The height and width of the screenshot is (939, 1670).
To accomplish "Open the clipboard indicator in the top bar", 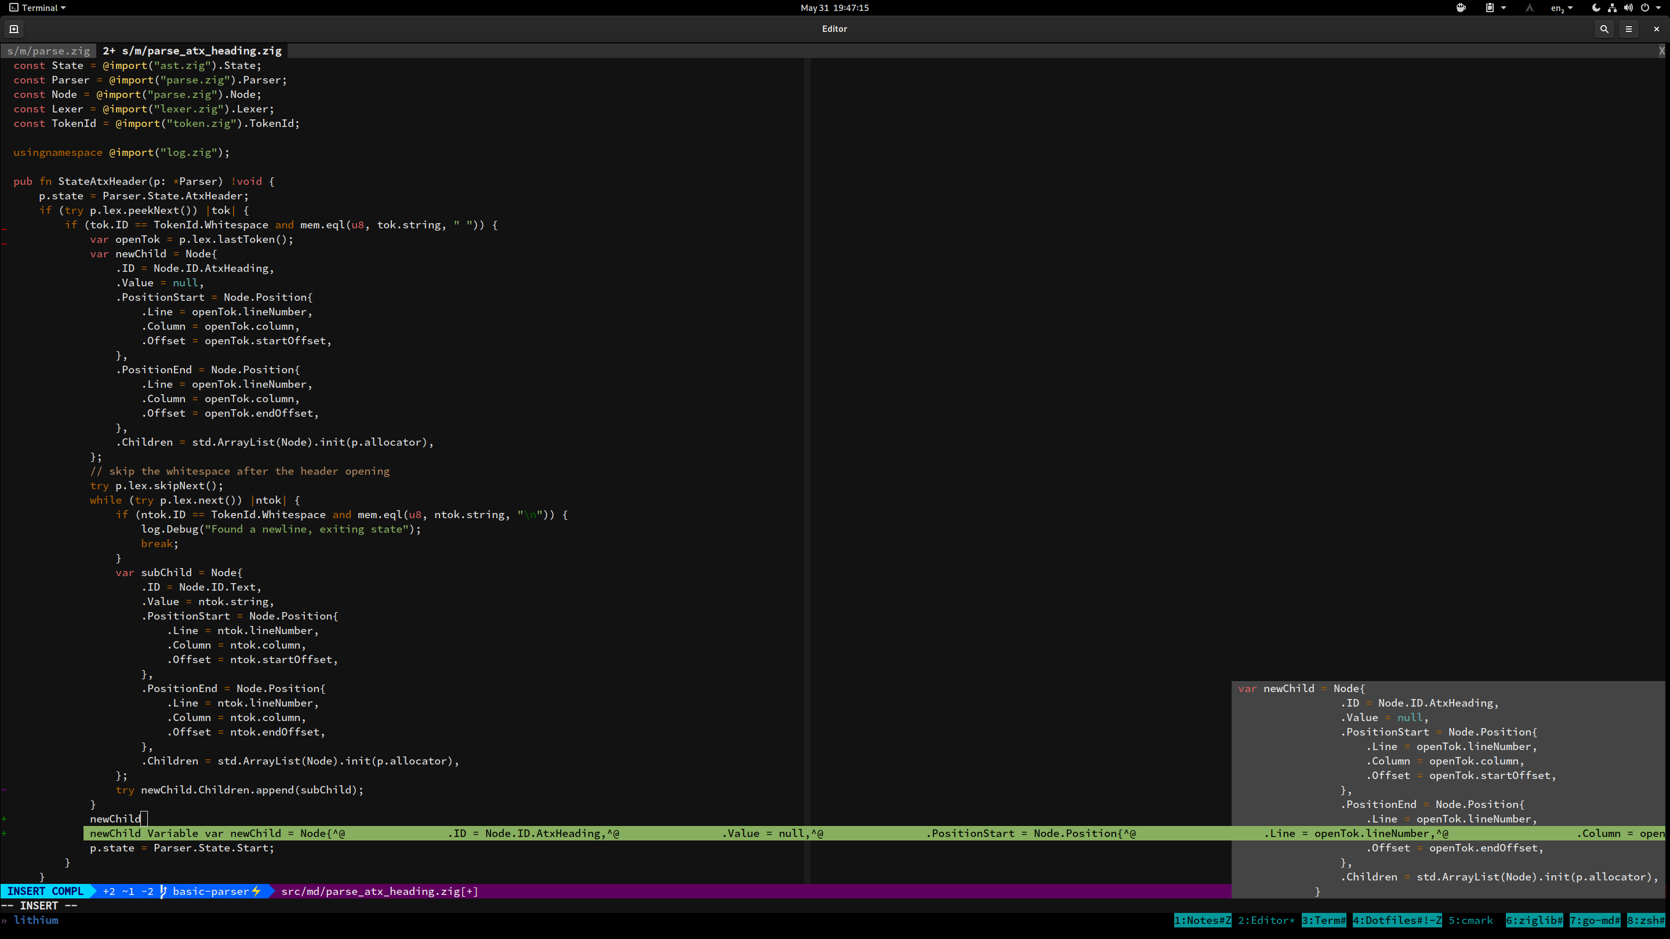I will click(x=1490, y=8).
